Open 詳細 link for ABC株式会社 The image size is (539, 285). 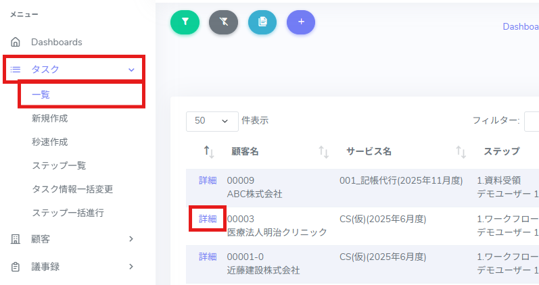(x=208, y=180)
